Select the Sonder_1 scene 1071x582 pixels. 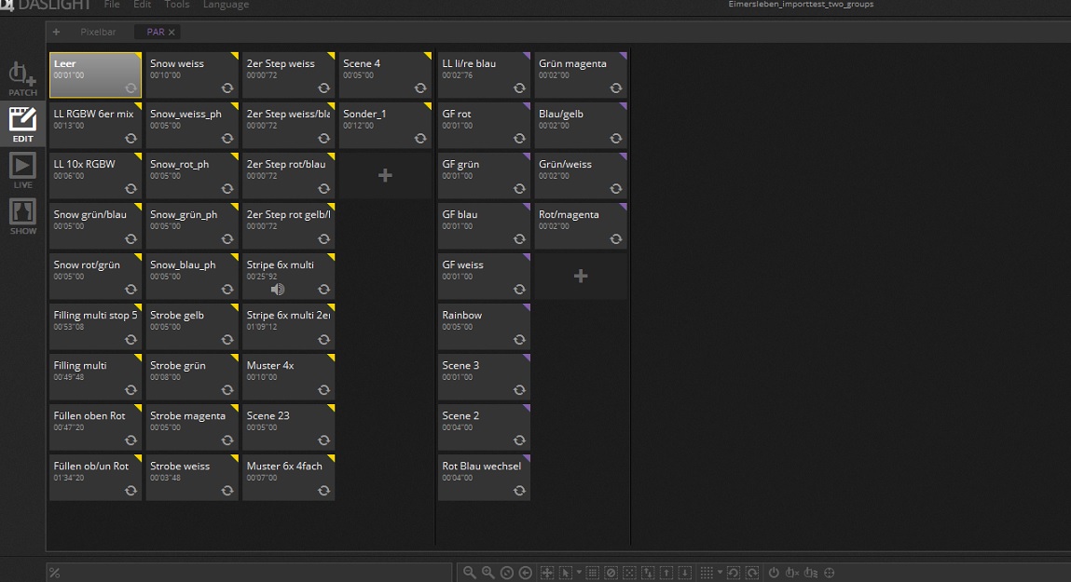[x=385, y=126]
